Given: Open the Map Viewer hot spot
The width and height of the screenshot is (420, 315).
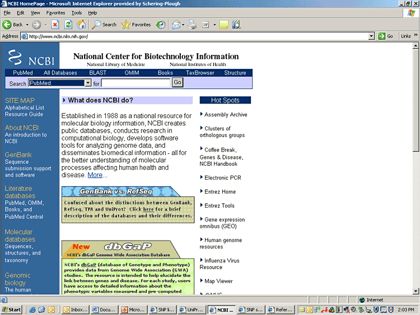Looking at the screenshot, I should [x=218, y=281].
